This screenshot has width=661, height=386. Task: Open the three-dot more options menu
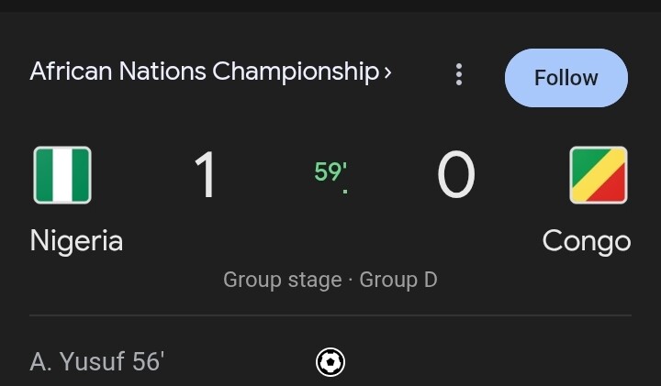pos(459,75)
